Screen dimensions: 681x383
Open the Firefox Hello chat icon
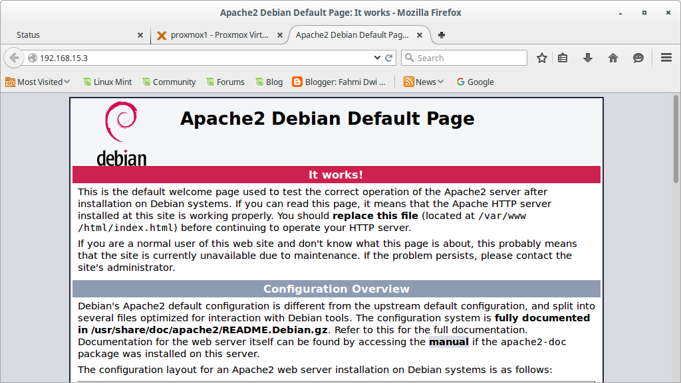tap(638, 58)
